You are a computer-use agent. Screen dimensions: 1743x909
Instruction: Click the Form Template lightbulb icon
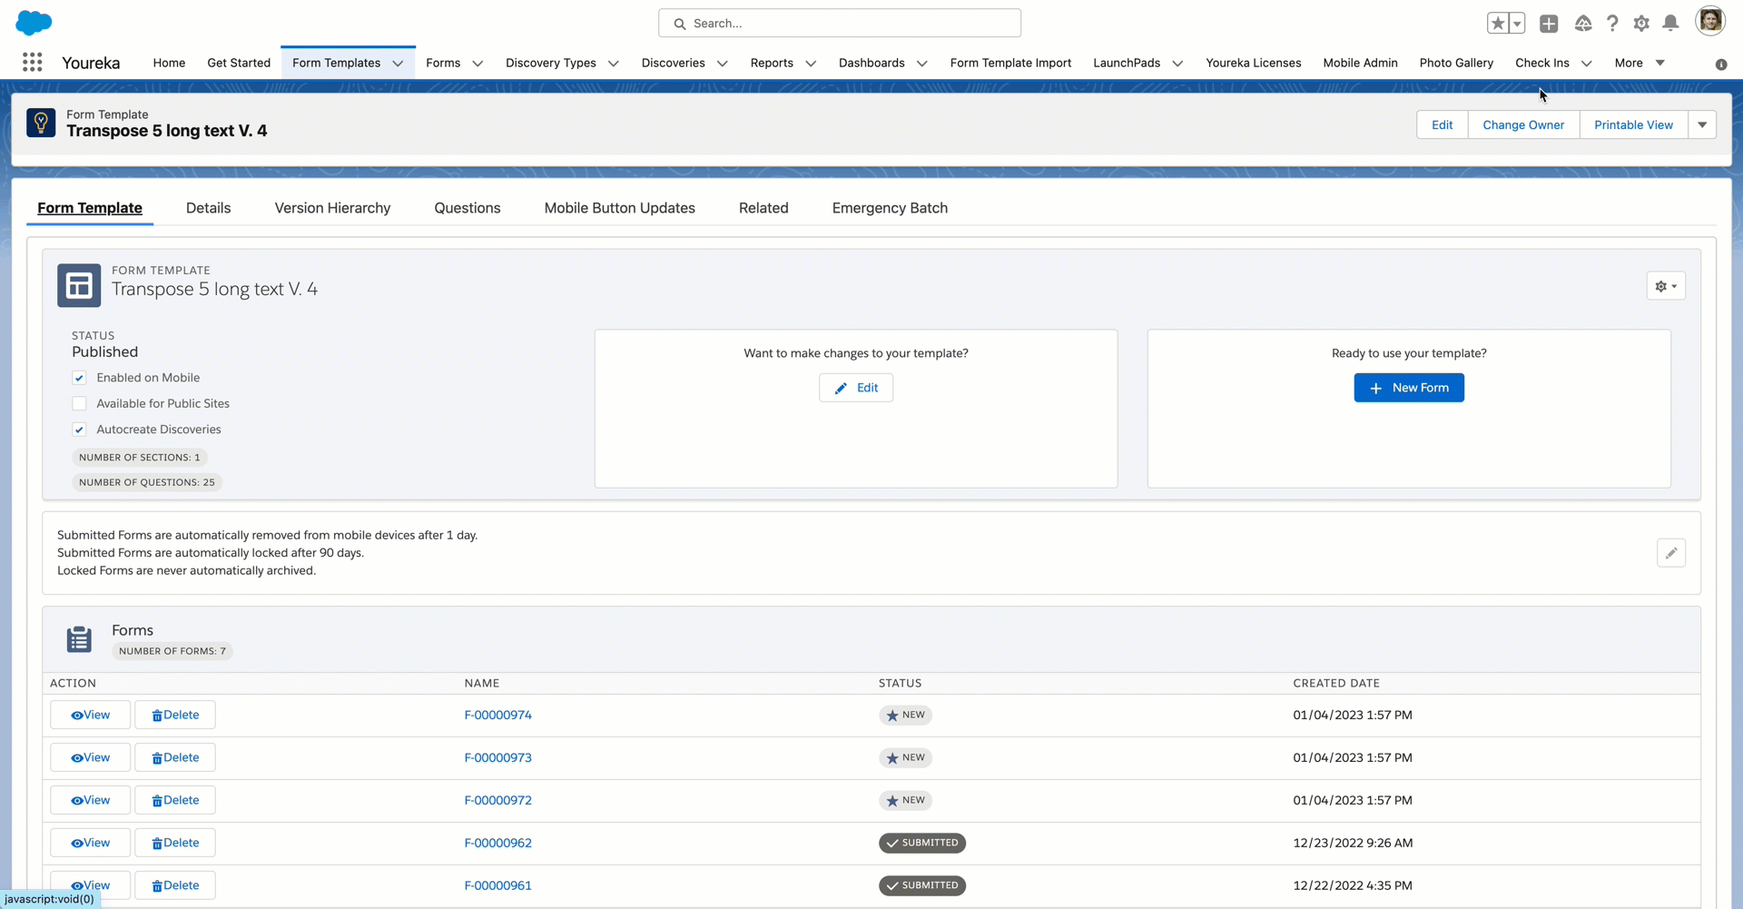41,123
